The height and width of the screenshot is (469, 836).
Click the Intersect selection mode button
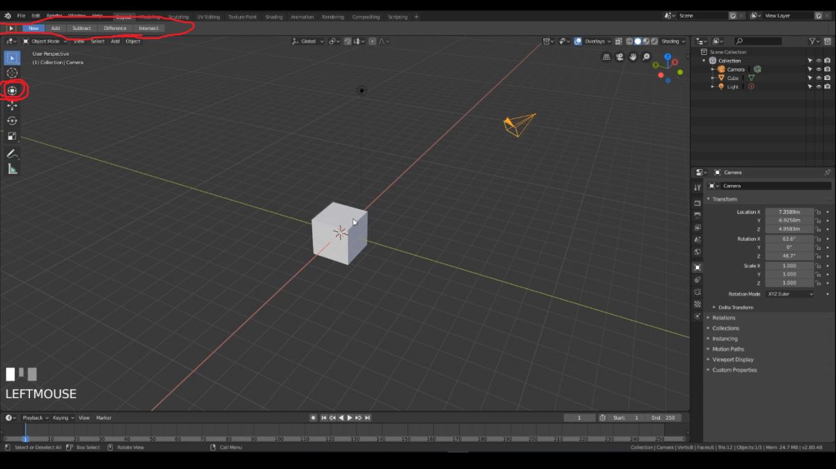[x=149, y=29]
